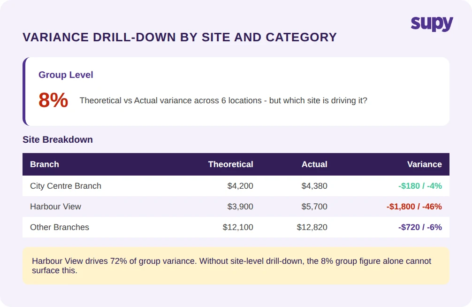
Task: Click the 'Site Breakdown' heading
Action: [58, 139]
